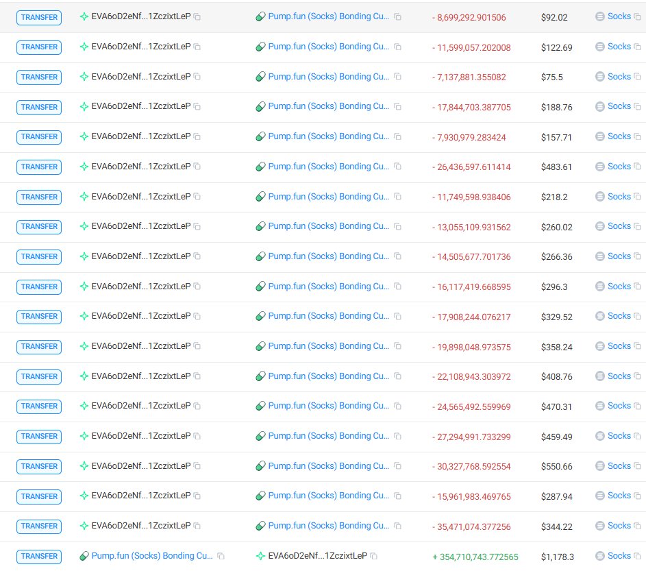Copy EVA6oD2eNf address in the $550.66 row
Screen dimensions: 646x571
(x=197, y=466)
